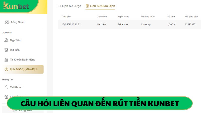Click the Tài Khoản user icon
This screenshot has height=113, width=201.
coord(6,87)
